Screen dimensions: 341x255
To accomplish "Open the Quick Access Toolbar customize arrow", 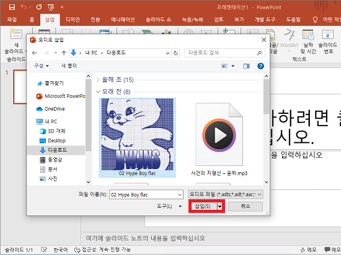I will pos(62,7).
